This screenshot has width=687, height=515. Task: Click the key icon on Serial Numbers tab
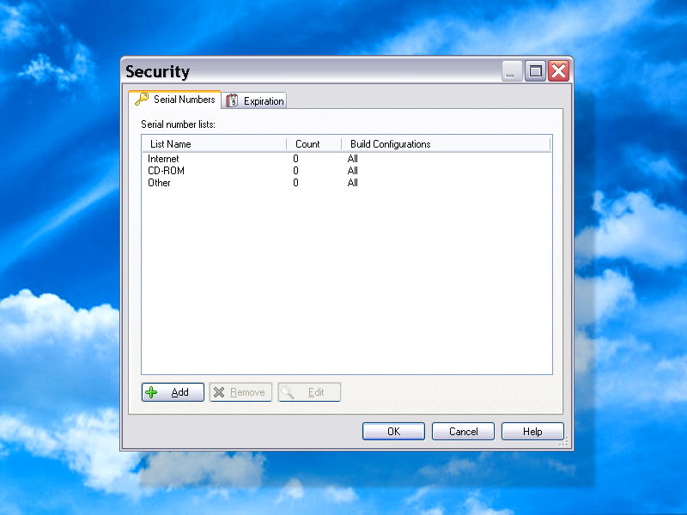point(141,99)
